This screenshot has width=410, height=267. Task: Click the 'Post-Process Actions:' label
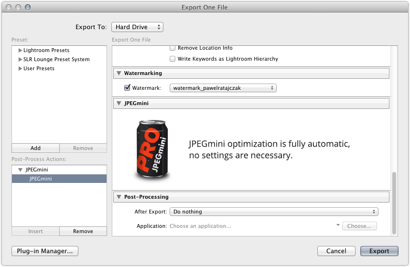pyautogui.click(x=39, y=159)
